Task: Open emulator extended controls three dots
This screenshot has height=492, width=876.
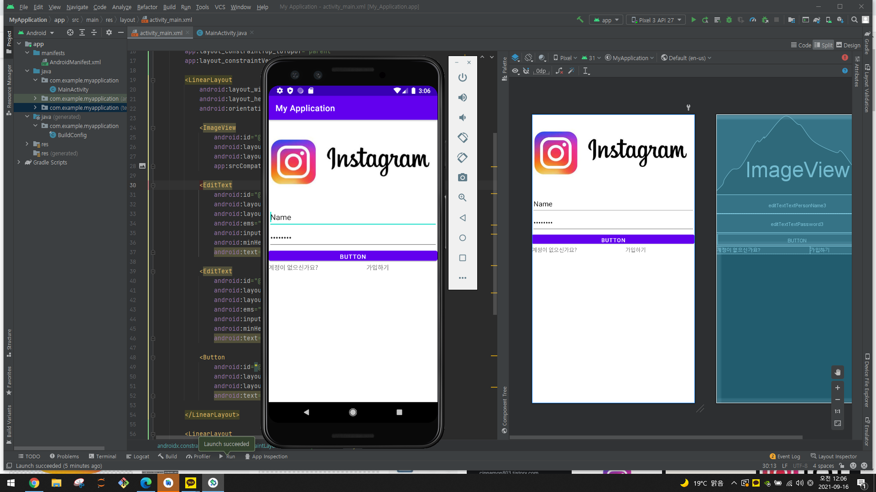Action: click(x=462, y=278)
